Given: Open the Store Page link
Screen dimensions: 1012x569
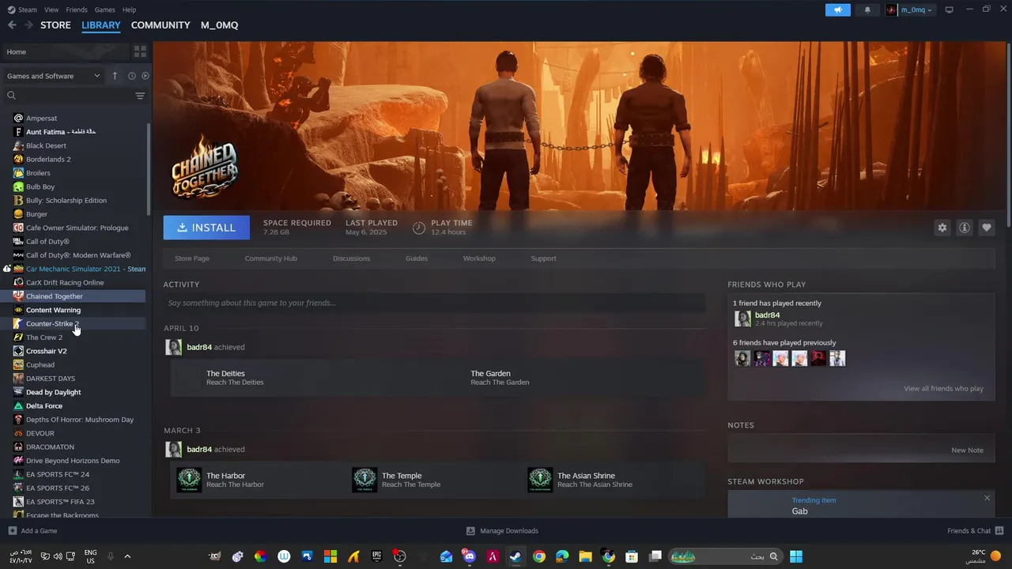Looking at the screenshot, I should 192,258.
